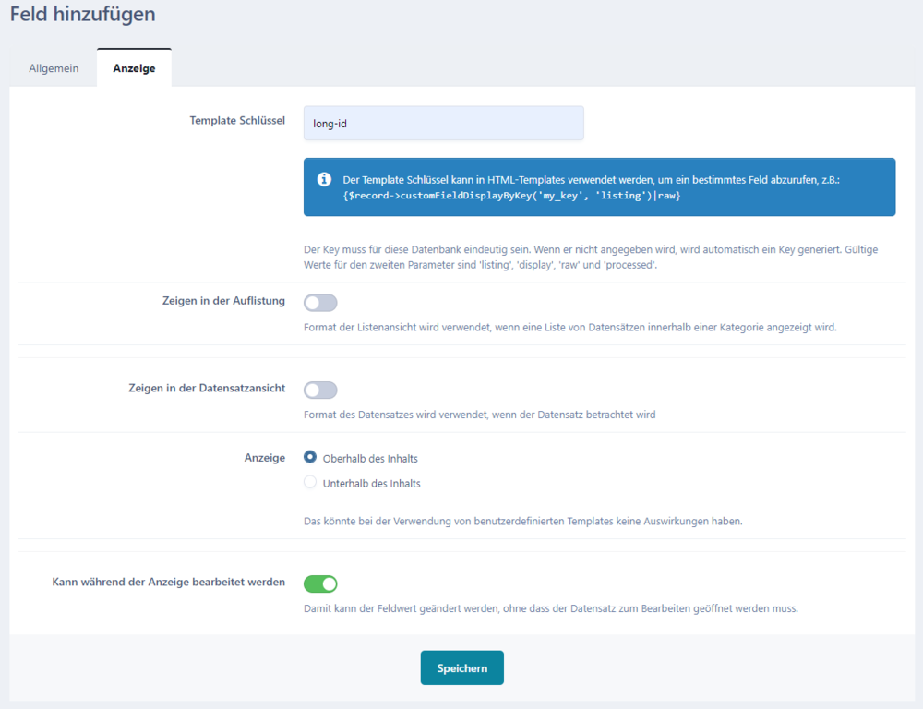Click into the Template Schlüssel input field
Image resolution: width=923 pixels, height=709 pixels.
point(443,124)
